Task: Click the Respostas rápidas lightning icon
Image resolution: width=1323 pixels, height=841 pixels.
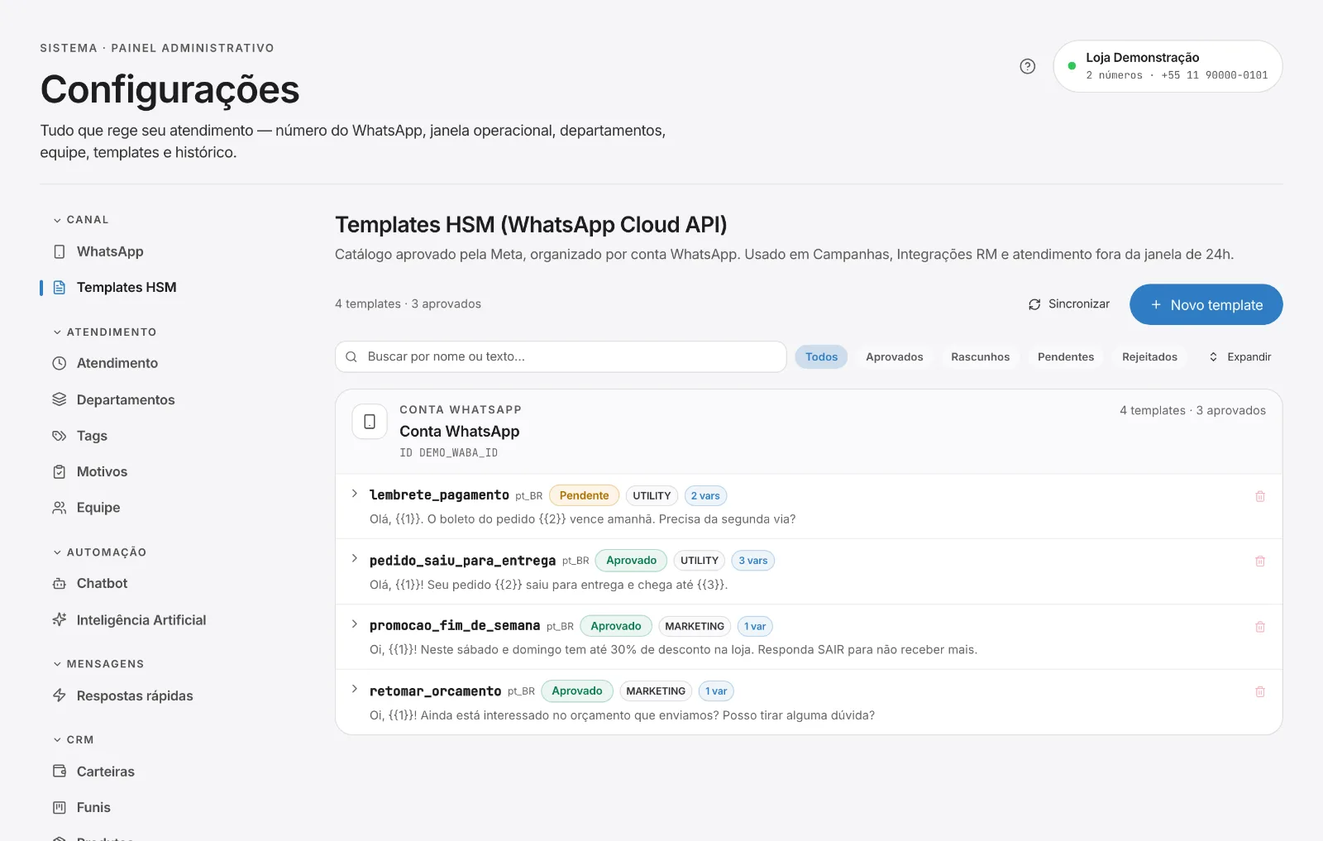Action: tap(60, 695)
